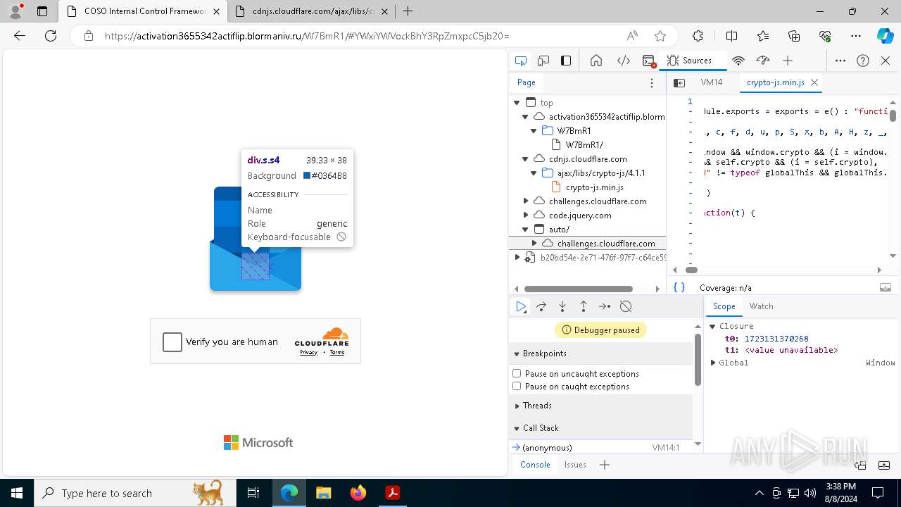Expand the Global scope

point(713,363)
